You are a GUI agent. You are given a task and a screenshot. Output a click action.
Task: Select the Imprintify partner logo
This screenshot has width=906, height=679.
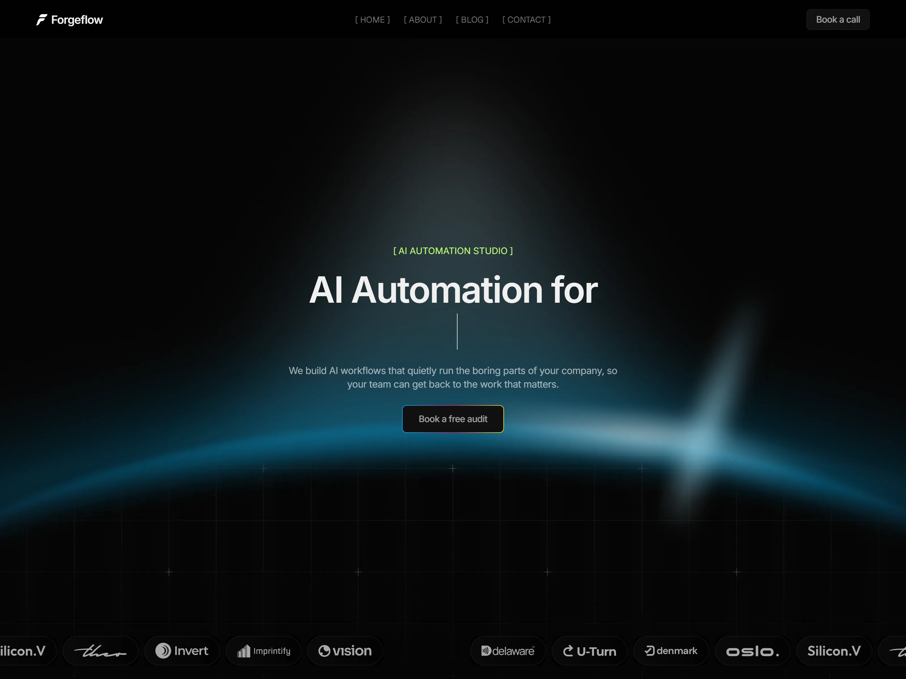click(263, 651)
